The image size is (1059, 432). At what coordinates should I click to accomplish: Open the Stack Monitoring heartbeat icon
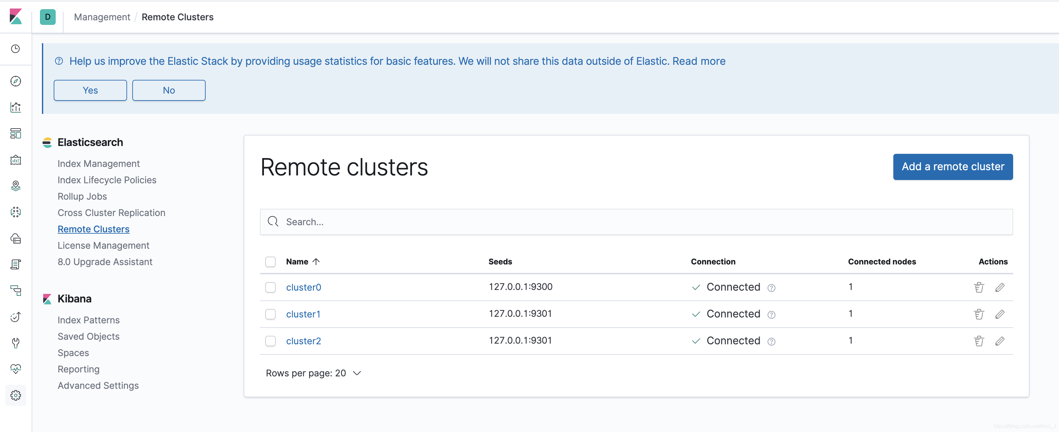click(x=16, y=369)
